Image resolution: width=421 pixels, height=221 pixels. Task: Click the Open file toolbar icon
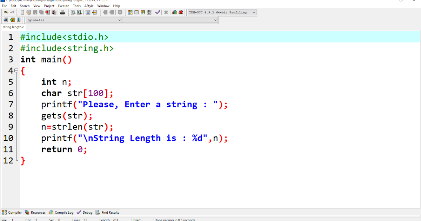[28, 12]
